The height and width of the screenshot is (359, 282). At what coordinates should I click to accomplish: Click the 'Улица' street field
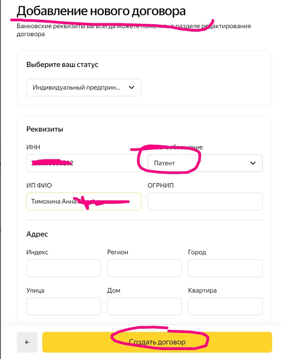(x=63, y=306)
